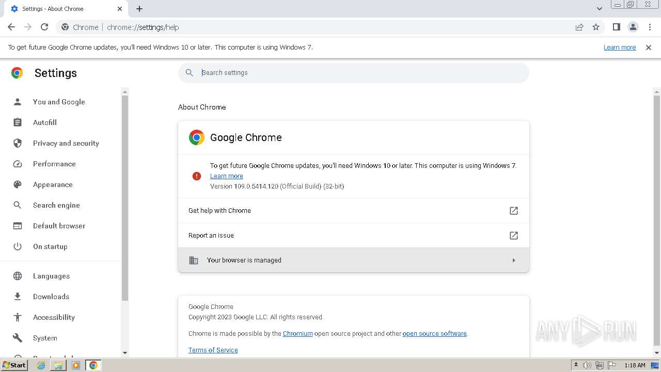Open Autofill settings section

45,122
